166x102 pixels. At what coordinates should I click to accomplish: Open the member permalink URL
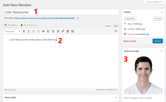45,18
